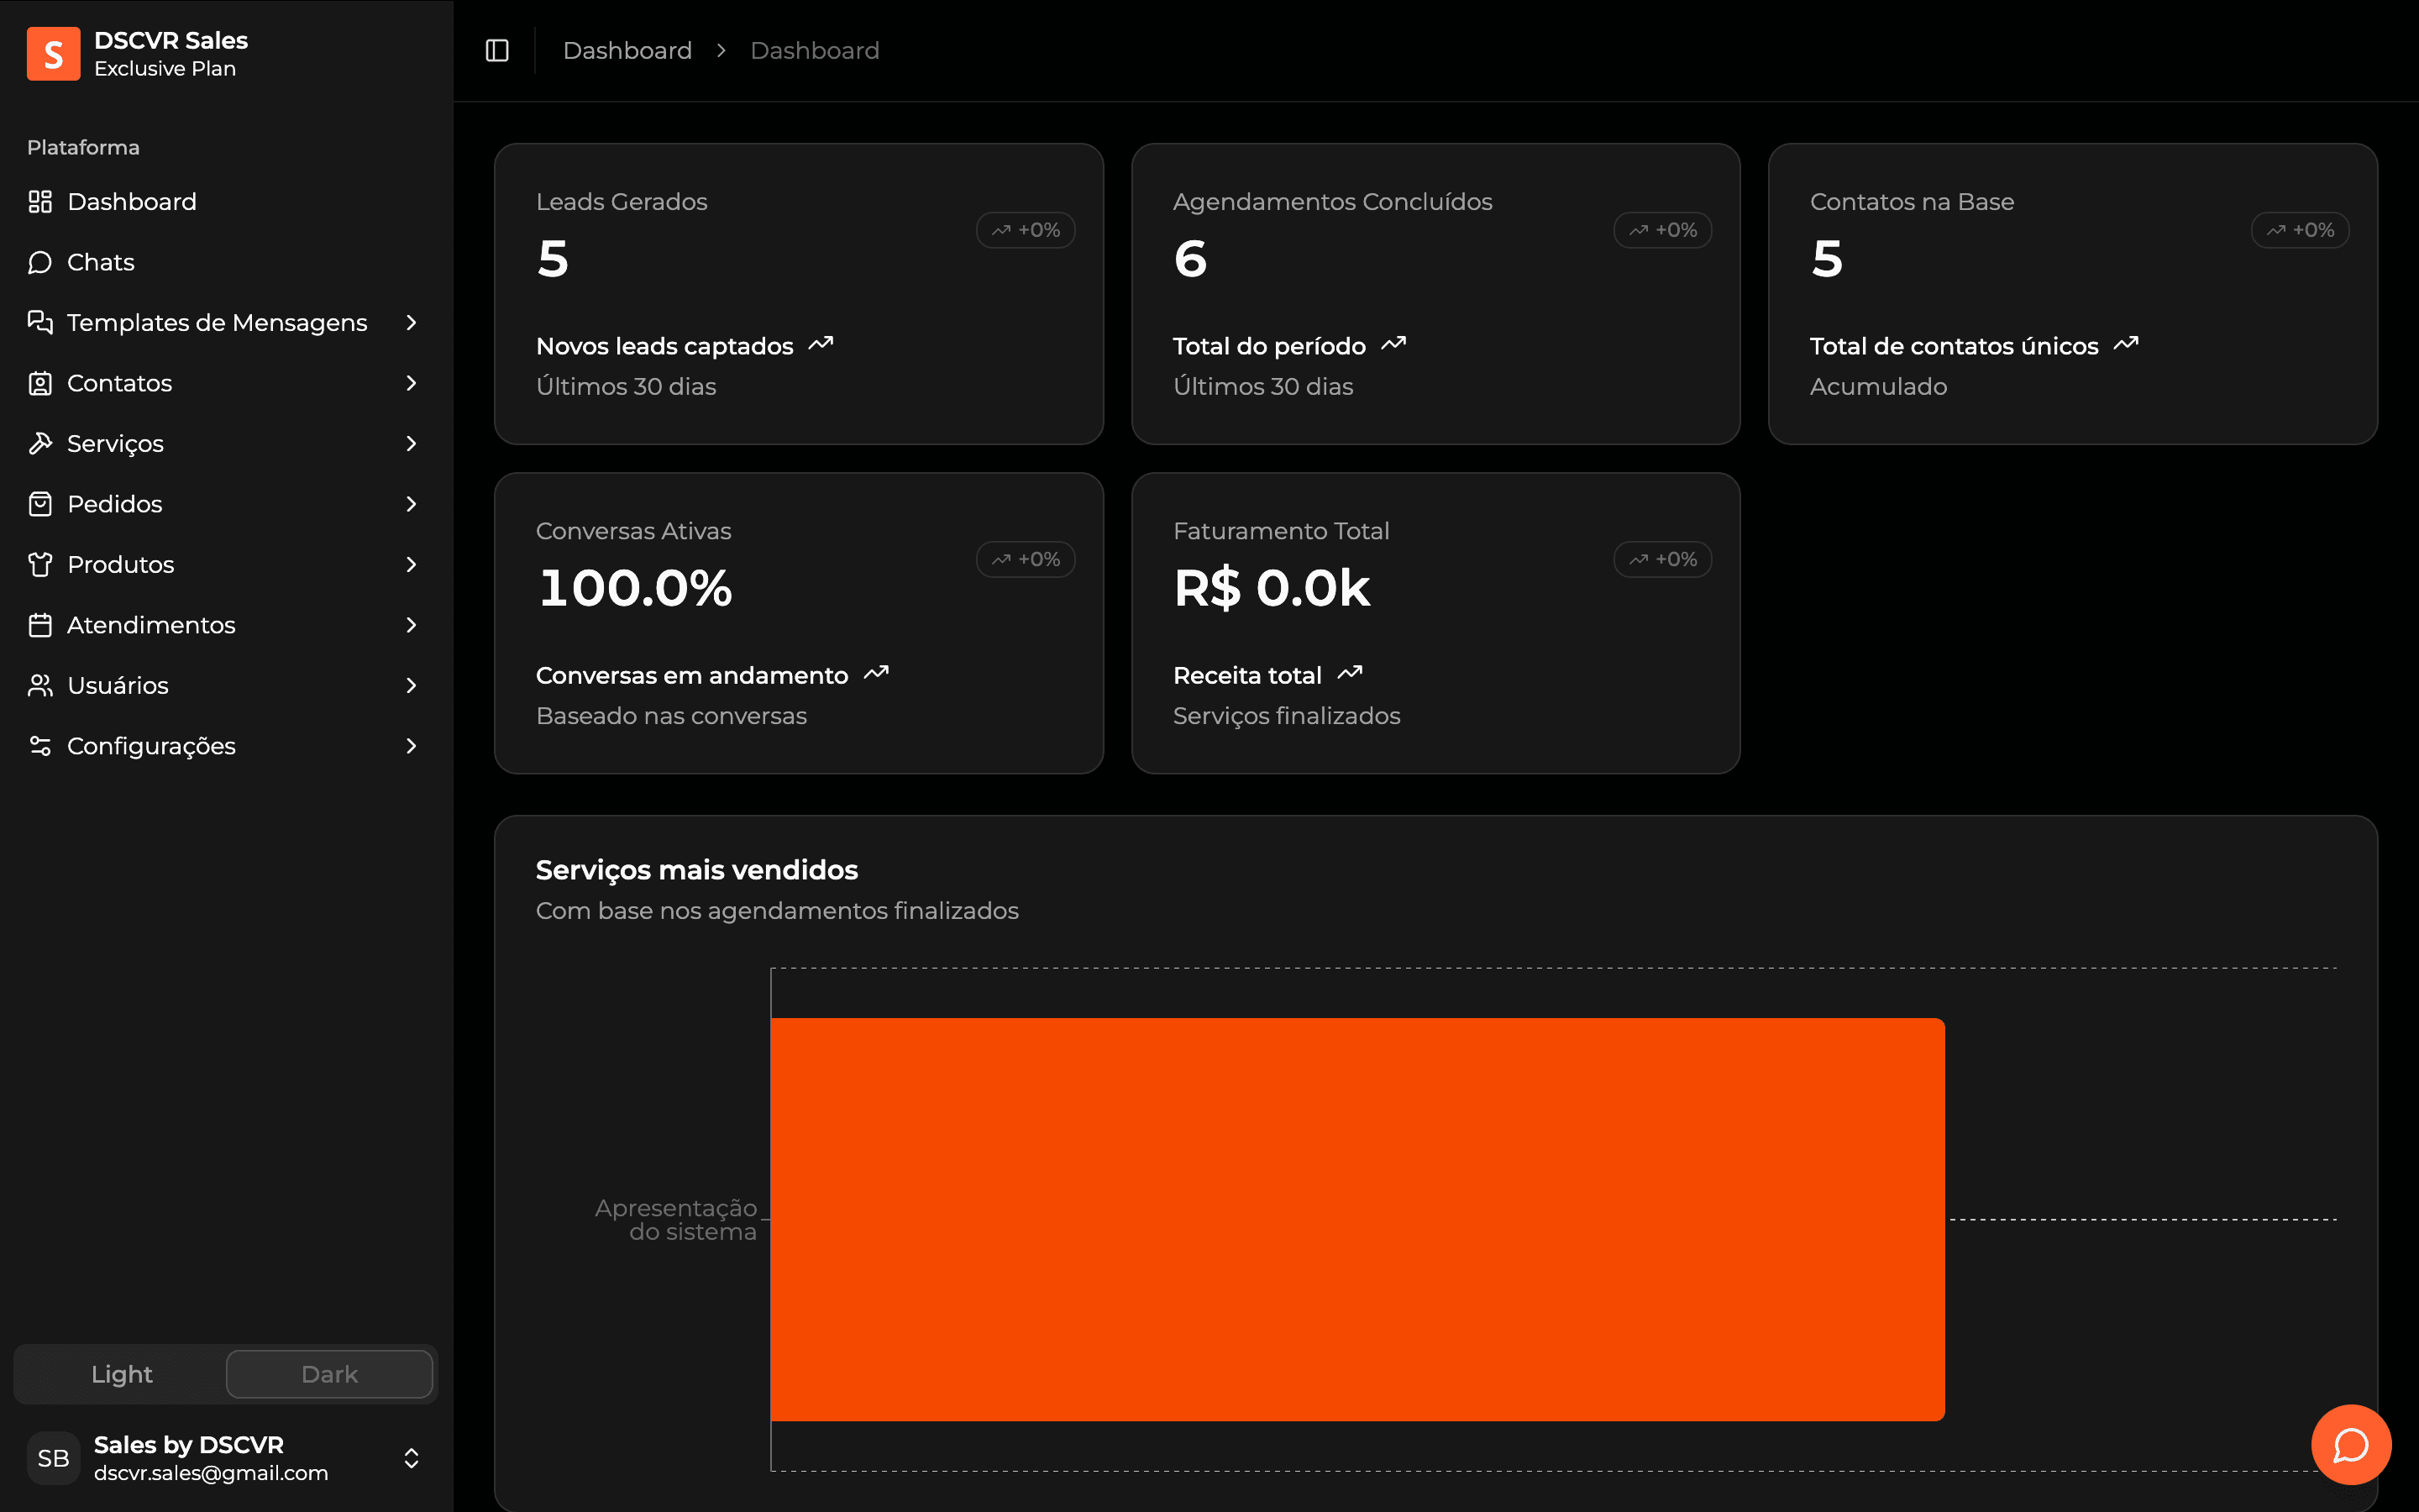The image size is (2419, 1512).
Task: Open the Contatos section
Action: 119,382
